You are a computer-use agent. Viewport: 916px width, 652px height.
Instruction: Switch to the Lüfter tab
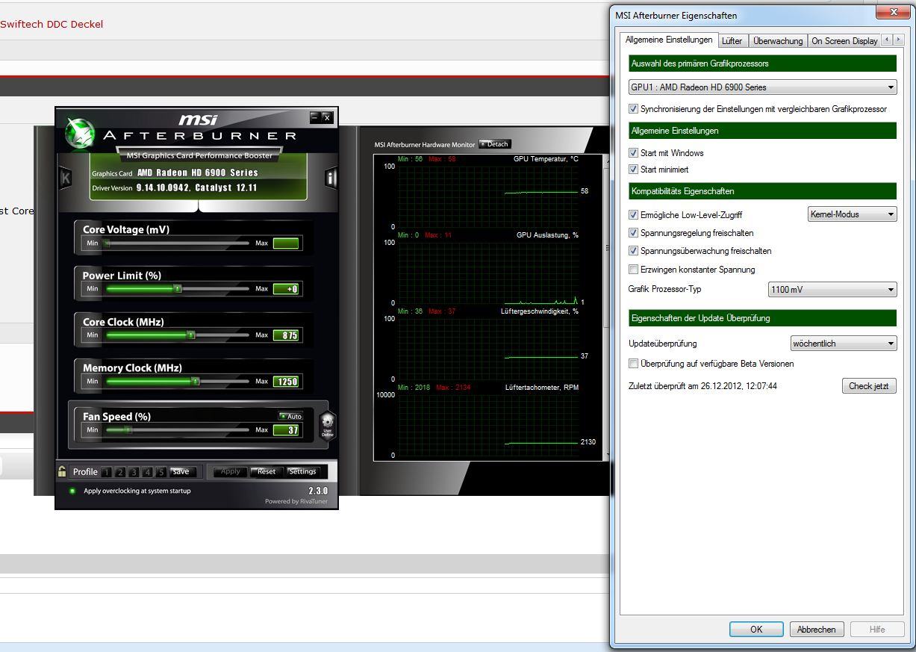click(x=732, y=41)
